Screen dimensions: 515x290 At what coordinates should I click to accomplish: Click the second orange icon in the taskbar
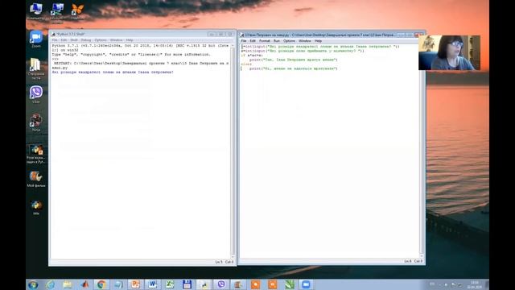click(272, 284)
